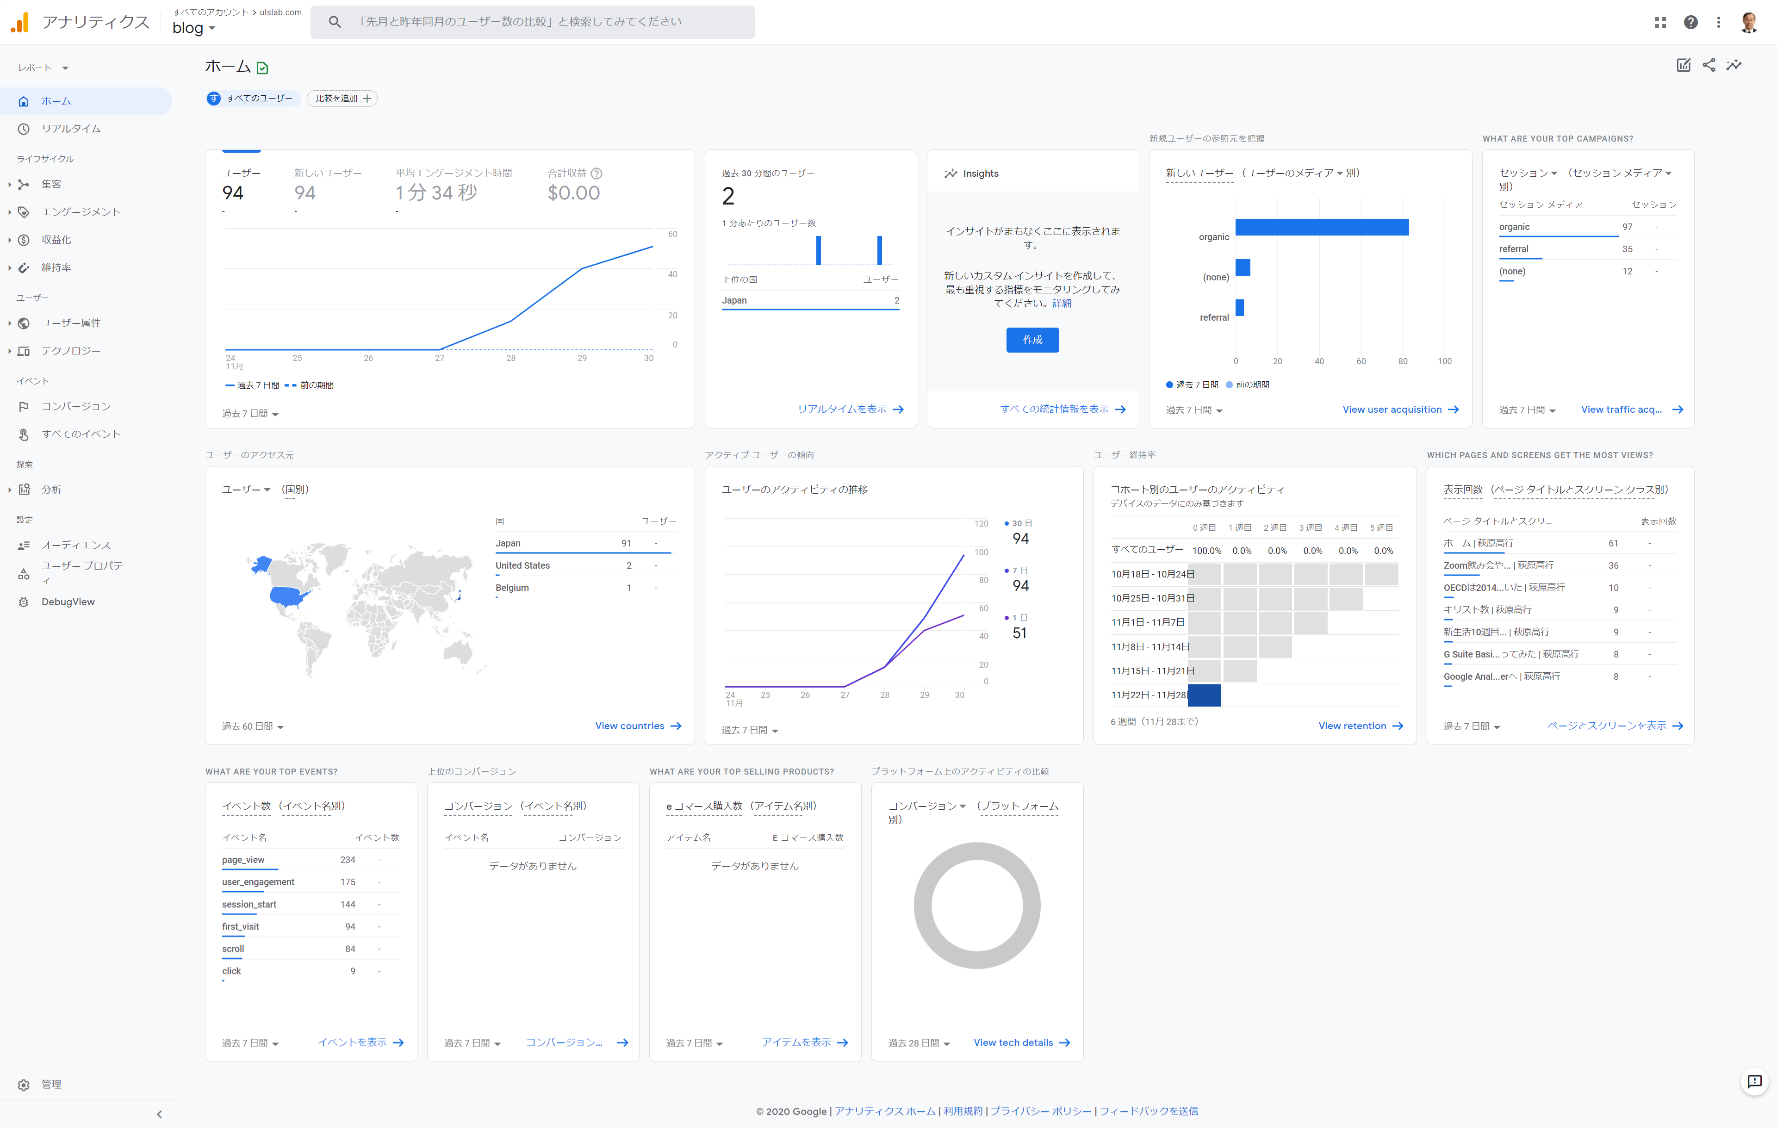Image resolution: width=1777 pixels, height=1129 pixels.
Task: Select DebugView in the sidebar
Action: (86, 602)
